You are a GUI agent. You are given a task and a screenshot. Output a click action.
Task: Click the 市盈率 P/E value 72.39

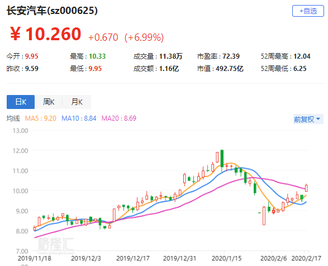pyautogui.click(x=231, y=56)
